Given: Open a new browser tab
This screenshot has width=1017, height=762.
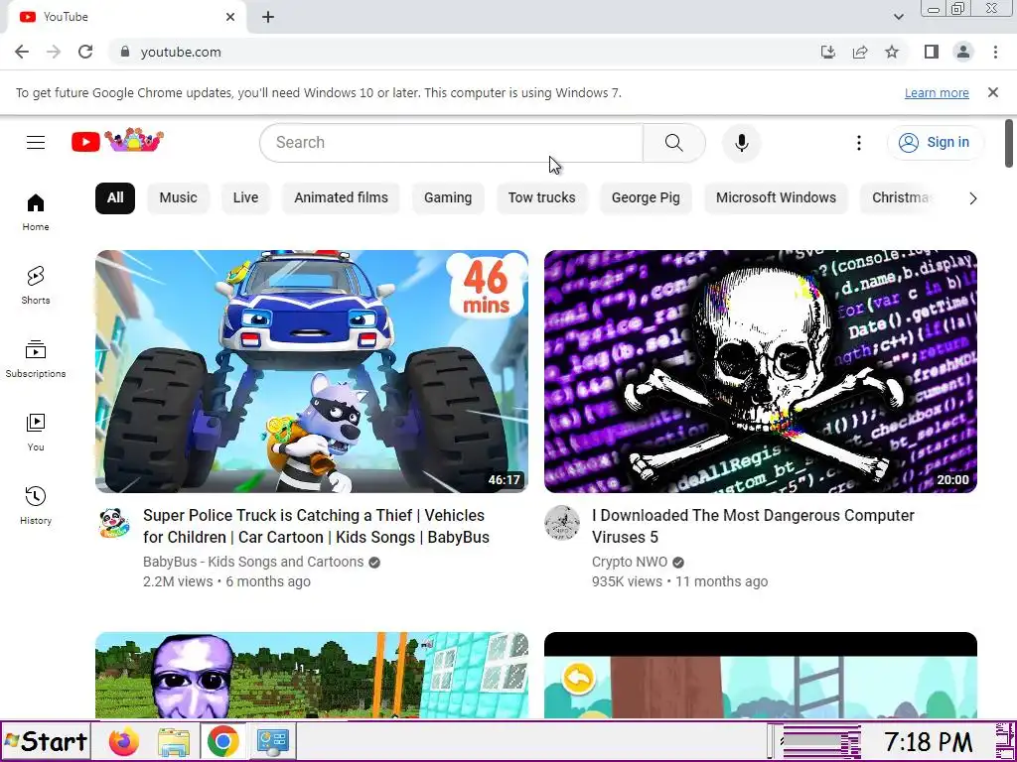Looking at the screenshot, I should [268, 18].
